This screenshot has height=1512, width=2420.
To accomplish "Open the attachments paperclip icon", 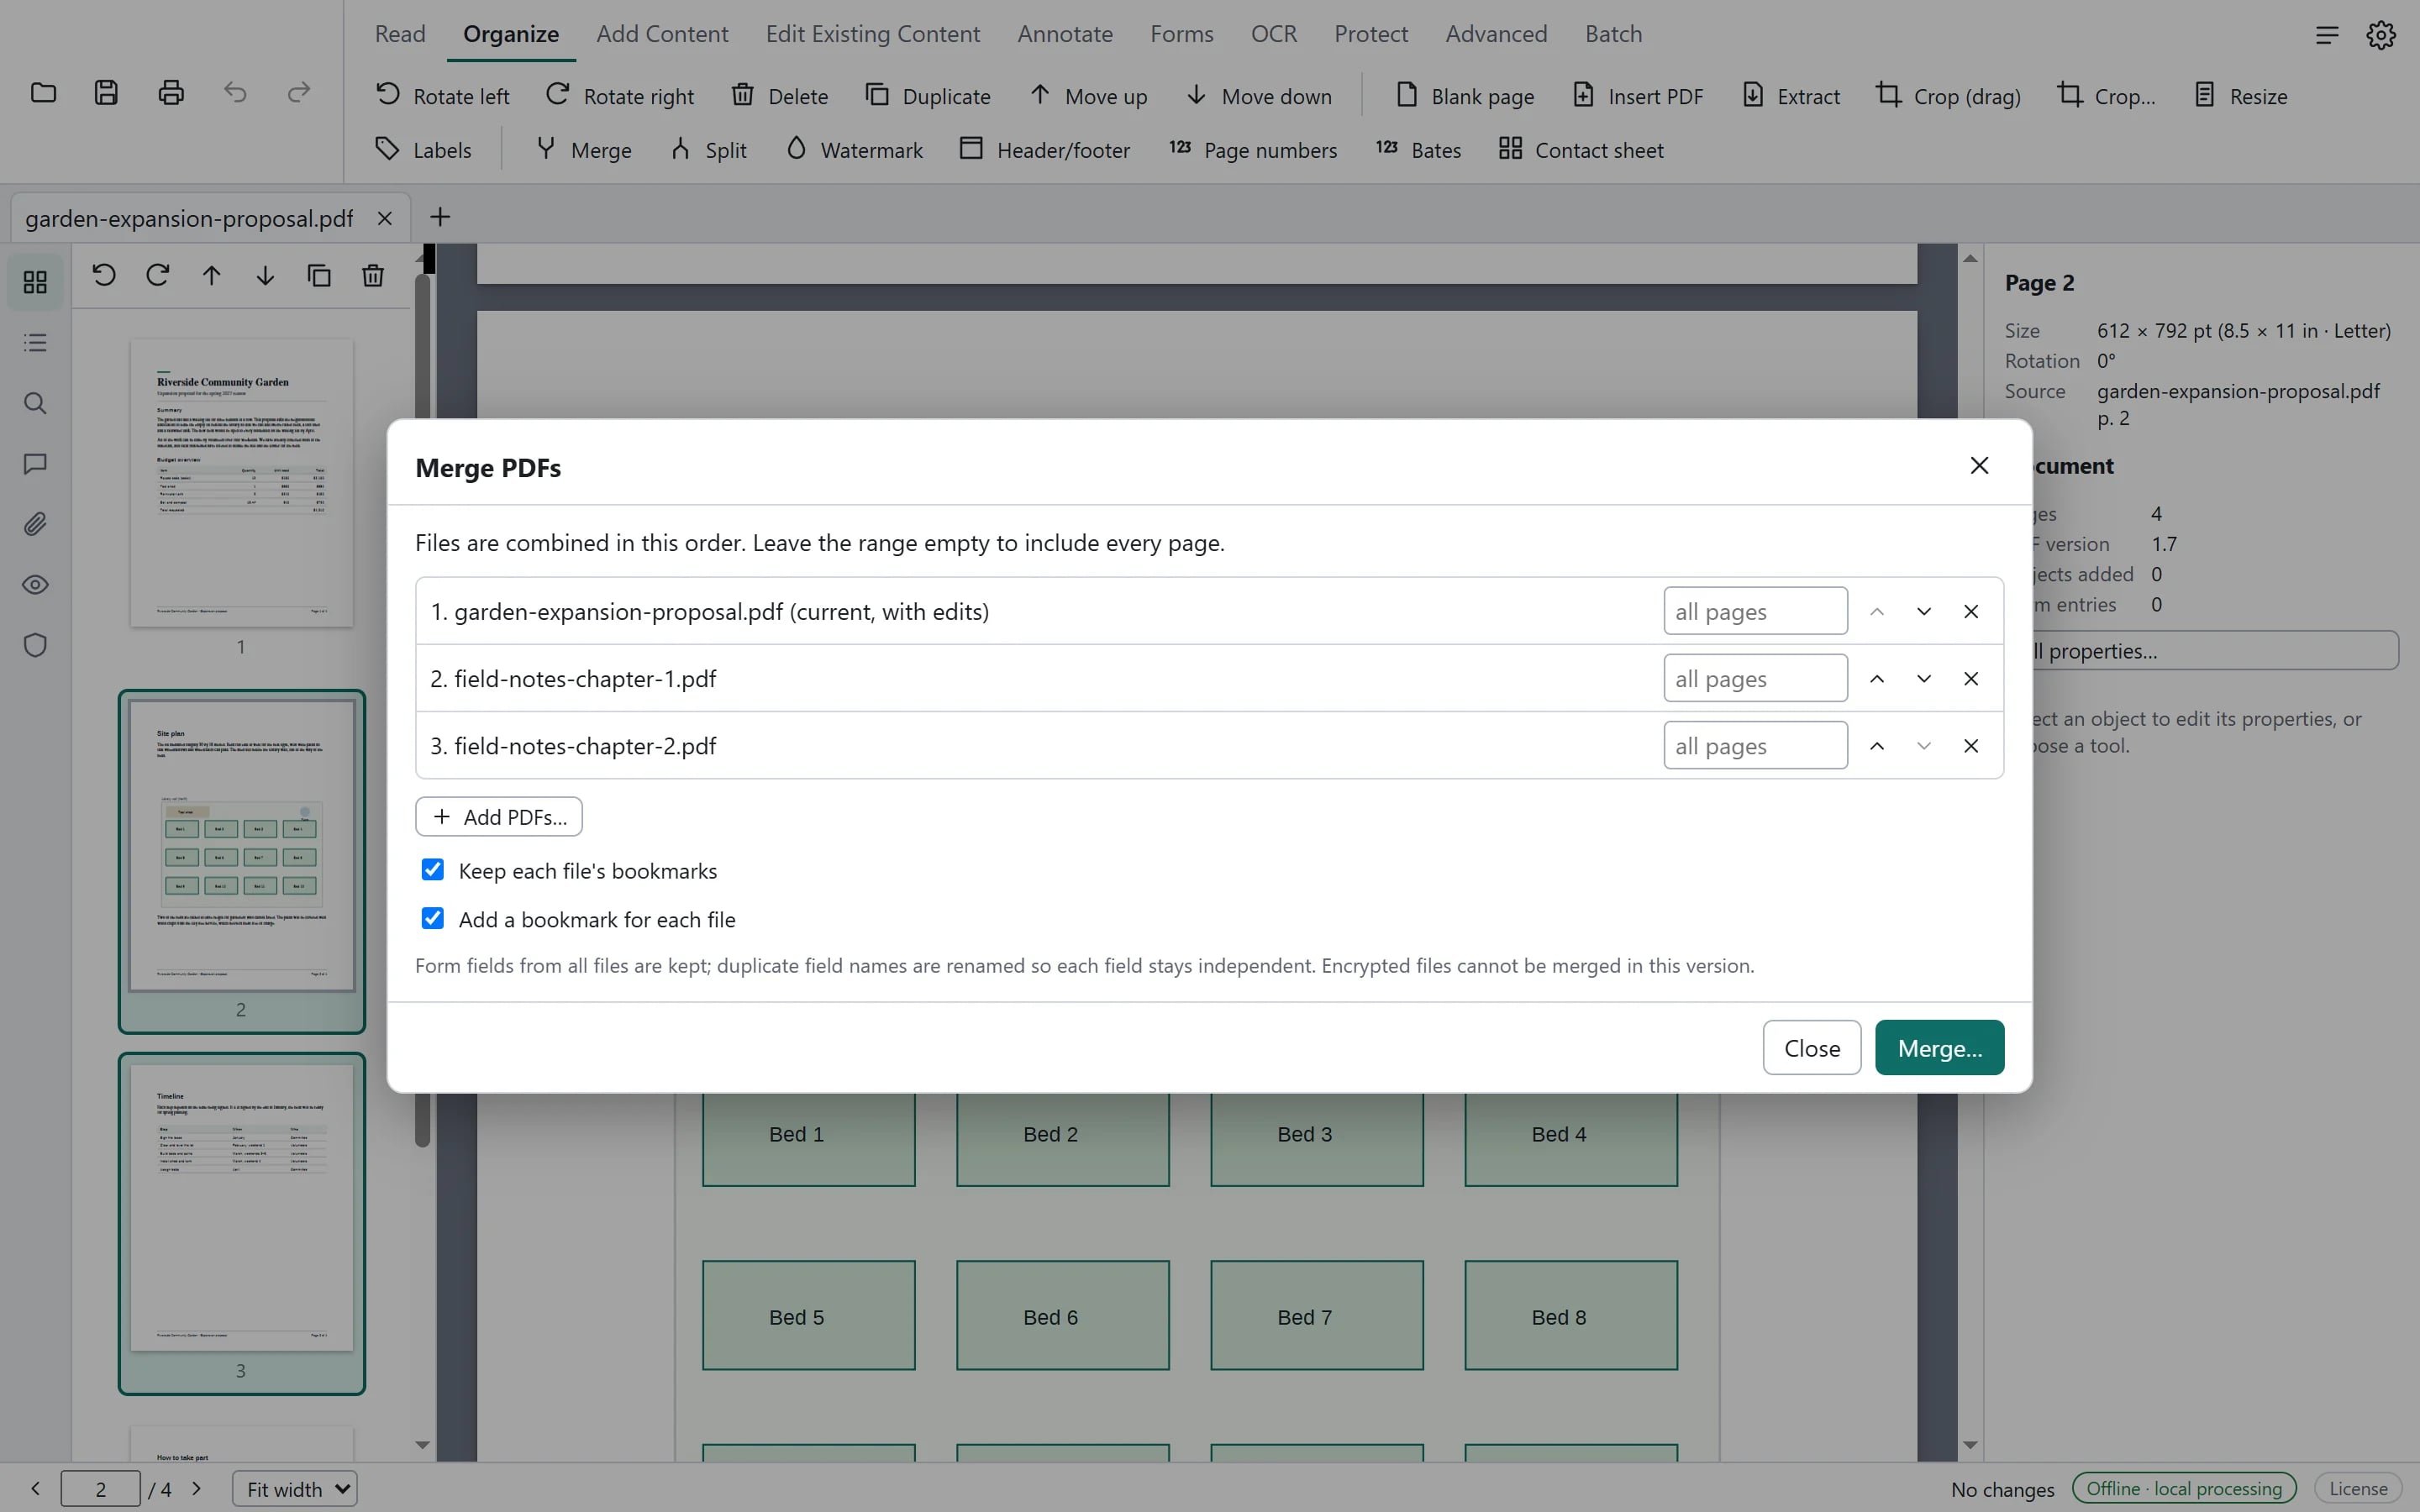I will 35,524.
